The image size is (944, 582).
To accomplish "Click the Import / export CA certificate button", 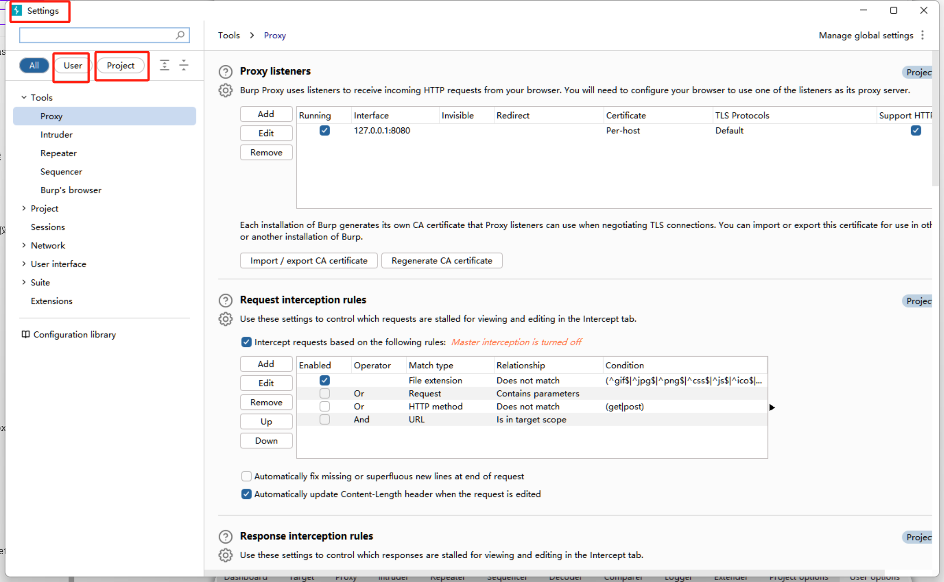I will (x=308, y=261).
